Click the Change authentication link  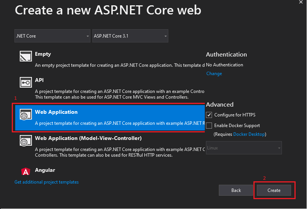click(214, 74)
